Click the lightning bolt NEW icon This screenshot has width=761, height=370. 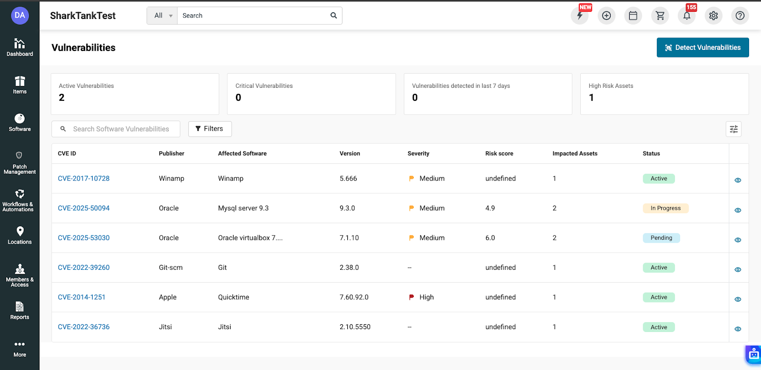click(x=580, y=16)
